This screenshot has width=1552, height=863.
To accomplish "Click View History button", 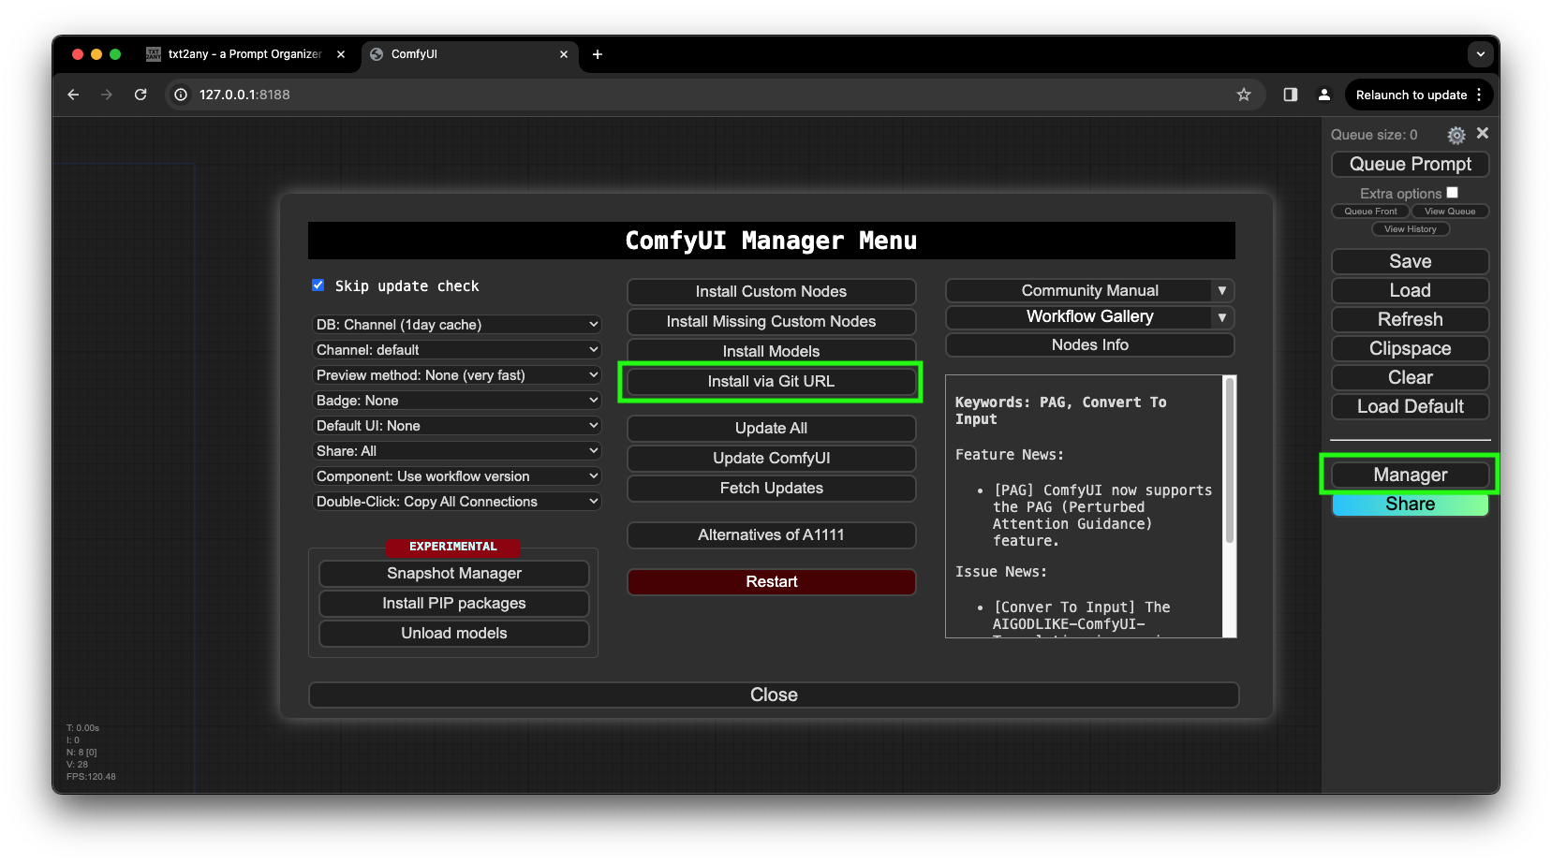I will [1410, 229].
